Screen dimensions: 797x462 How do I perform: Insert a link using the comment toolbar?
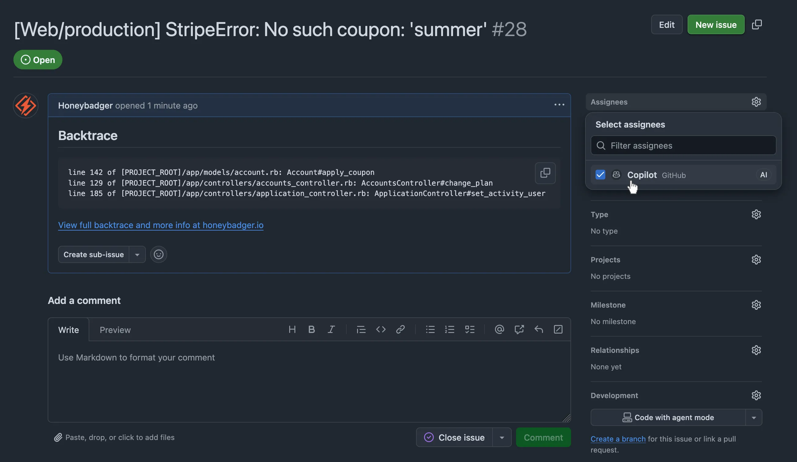tap(400, 329)
